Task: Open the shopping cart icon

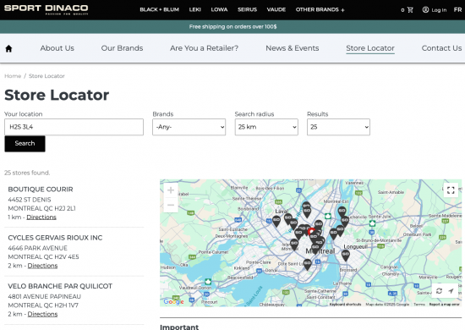Action: tap(410, 10)
